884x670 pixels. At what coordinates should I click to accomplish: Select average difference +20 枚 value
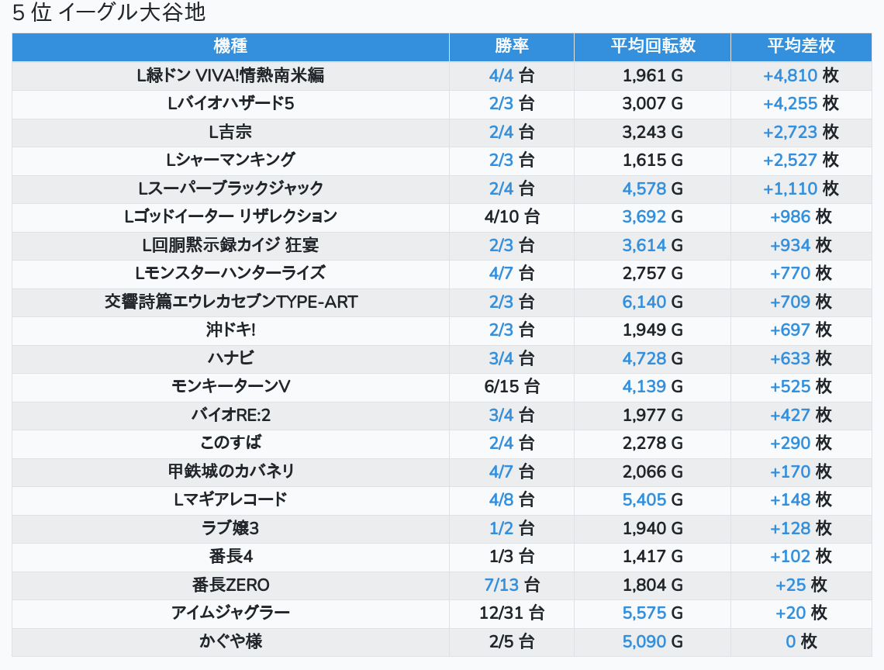800,613
